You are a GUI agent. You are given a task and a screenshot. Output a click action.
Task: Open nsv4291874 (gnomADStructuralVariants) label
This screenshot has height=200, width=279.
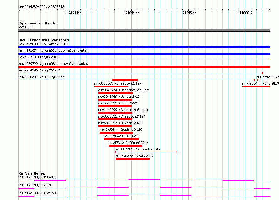point(54,50)
